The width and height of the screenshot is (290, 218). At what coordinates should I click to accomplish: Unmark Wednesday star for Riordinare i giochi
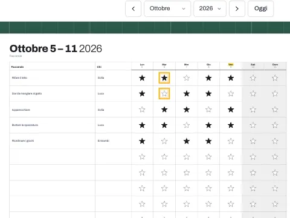coord(187,141)
